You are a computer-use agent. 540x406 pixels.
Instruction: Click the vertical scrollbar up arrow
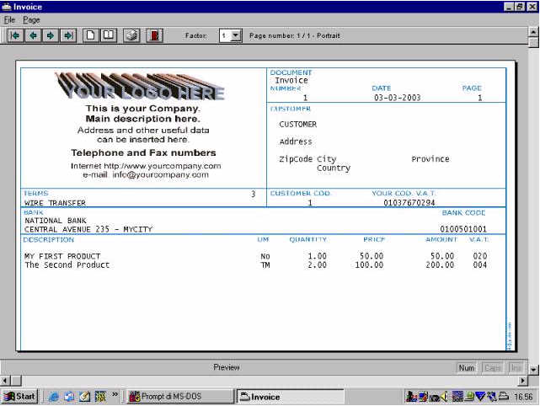(x=533, y=32)
